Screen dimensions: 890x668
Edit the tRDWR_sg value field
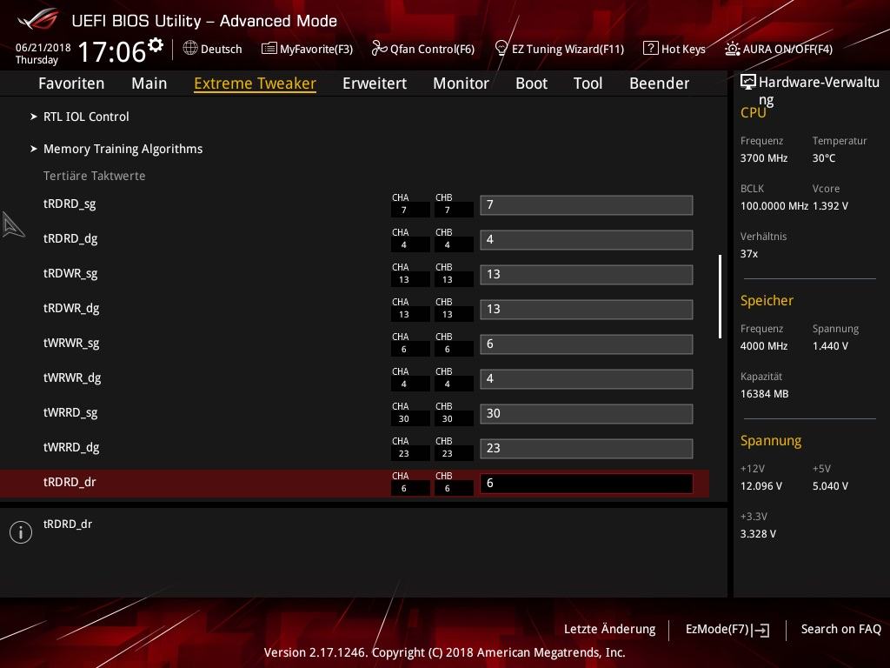[587, 274]
